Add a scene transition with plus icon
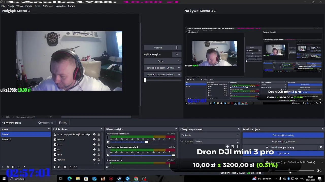Screen dimensions: 325x182 pyautogui.click(x=227, y=147)
